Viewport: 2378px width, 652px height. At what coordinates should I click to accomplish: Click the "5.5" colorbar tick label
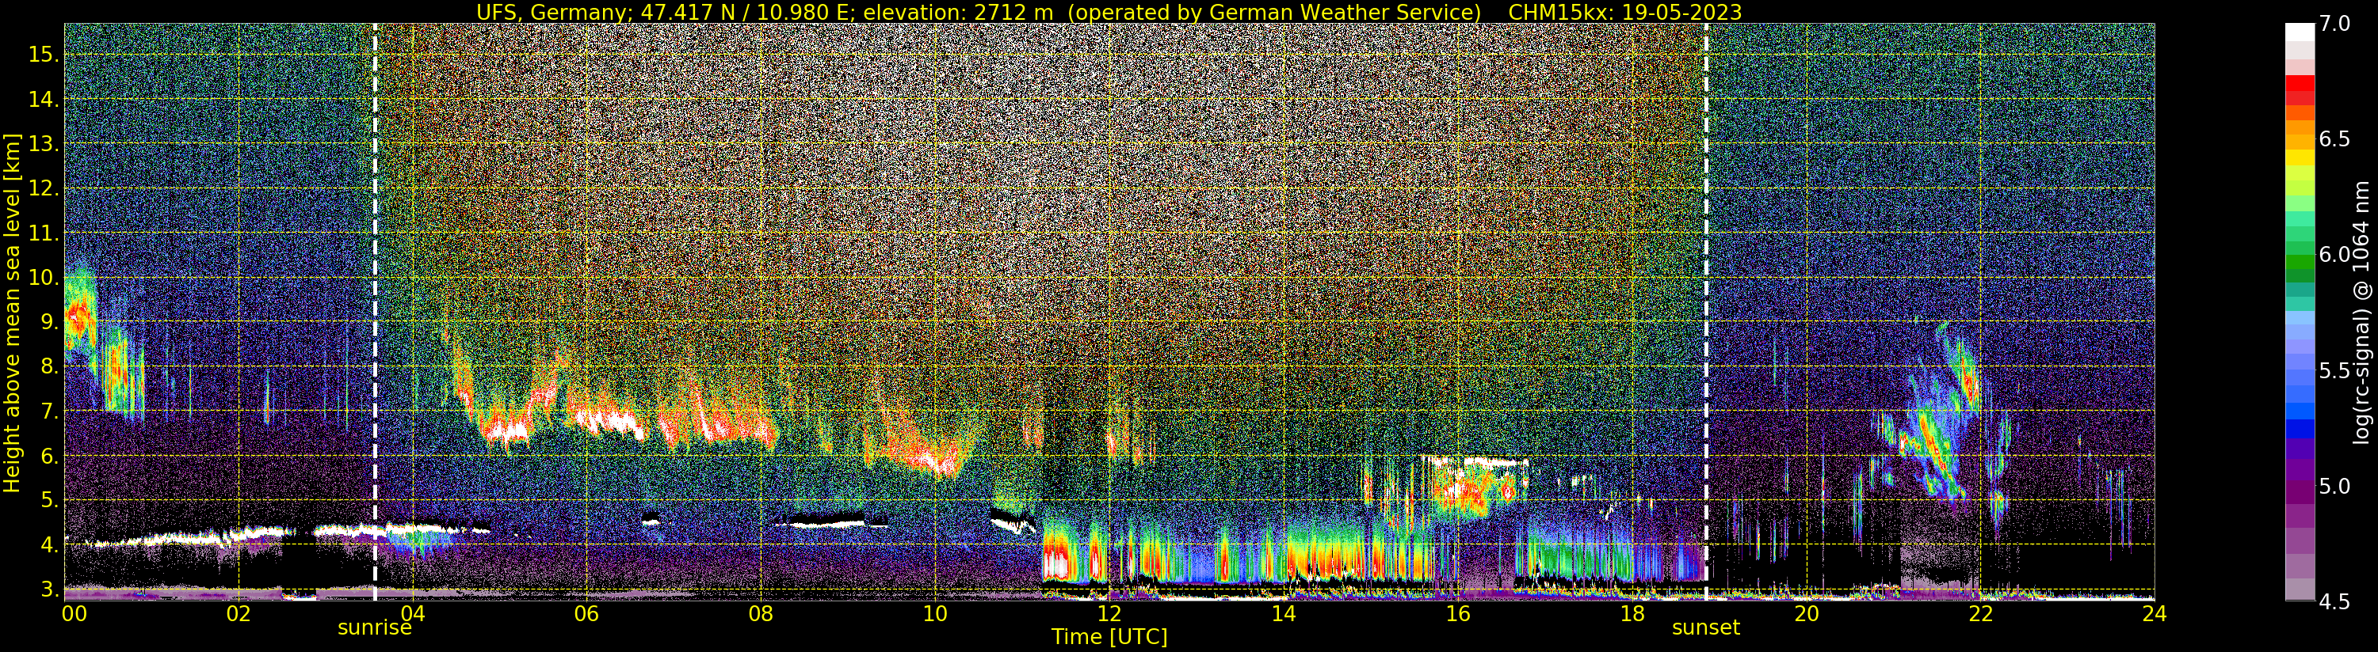pyautogui.click(x=2334, y=371)
